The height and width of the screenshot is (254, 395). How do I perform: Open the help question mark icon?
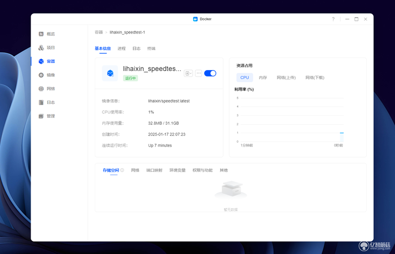(x=333, y=19)
